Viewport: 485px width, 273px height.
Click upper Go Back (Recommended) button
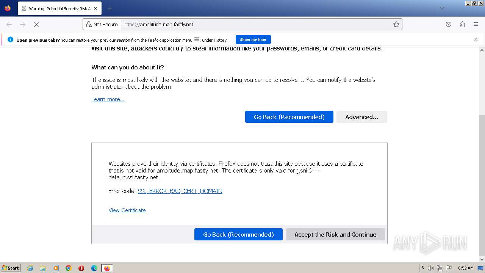[289, 117]
